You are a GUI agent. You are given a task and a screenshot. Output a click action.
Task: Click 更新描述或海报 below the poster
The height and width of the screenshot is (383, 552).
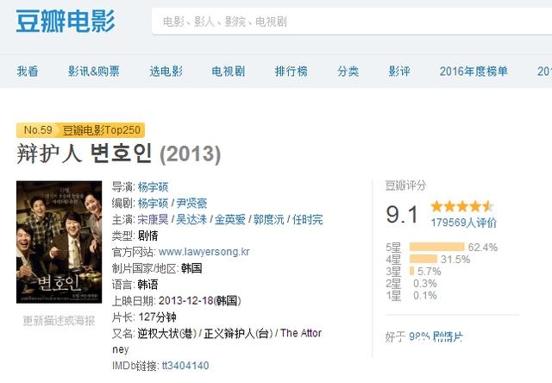[x=59, y=320]
